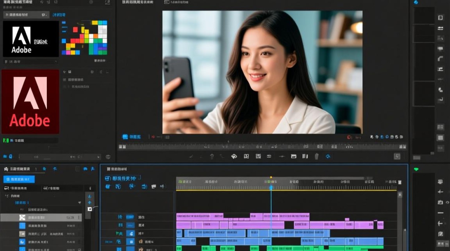
Task: Click the upward arrow icon in monitor controls
Action: click(x=212, y=156)
